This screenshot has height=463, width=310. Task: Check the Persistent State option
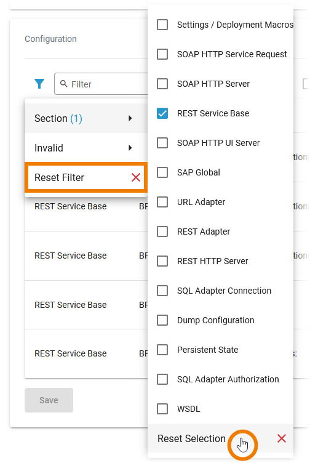tap(162, 350)
